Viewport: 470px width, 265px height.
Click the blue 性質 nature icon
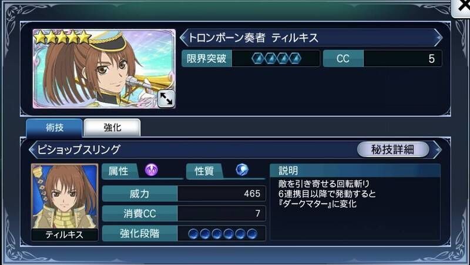(242, 170)
